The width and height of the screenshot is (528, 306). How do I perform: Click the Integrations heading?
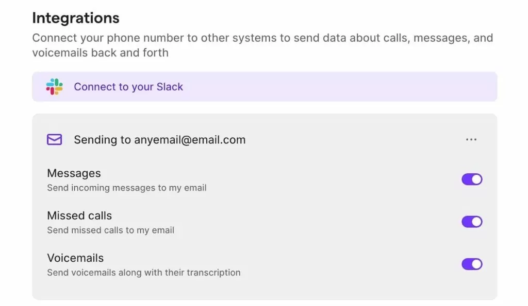click(76, 18)
